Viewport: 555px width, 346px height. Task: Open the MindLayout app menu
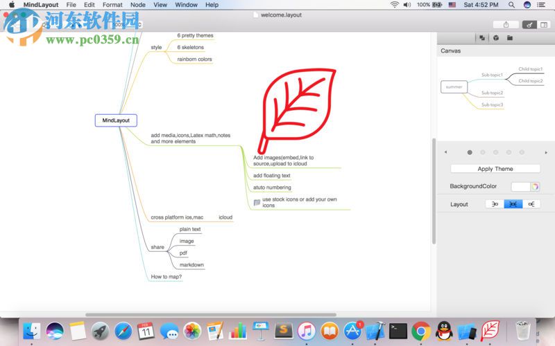(x=41, y=5)
